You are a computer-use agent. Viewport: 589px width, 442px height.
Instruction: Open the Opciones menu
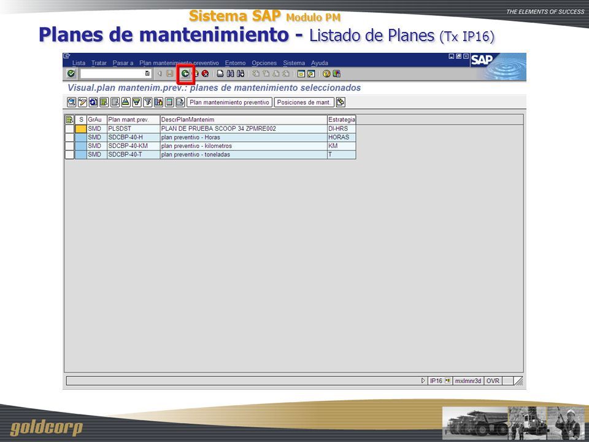click(264, 63)
